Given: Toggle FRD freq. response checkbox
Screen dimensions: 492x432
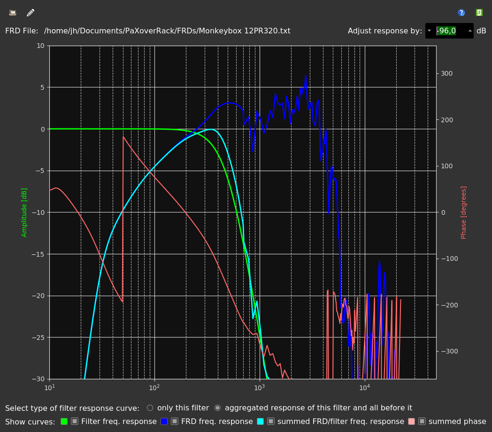Looking at the screenshot, I should click(x=175, y=421).
